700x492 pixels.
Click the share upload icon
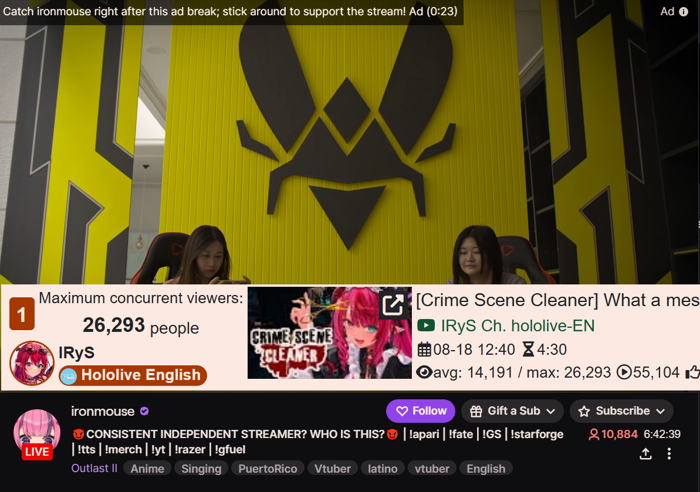(x=645, y=454)
